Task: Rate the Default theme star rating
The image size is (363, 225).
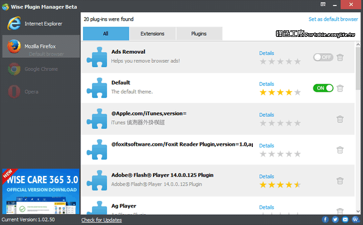Action: (280, 93)
